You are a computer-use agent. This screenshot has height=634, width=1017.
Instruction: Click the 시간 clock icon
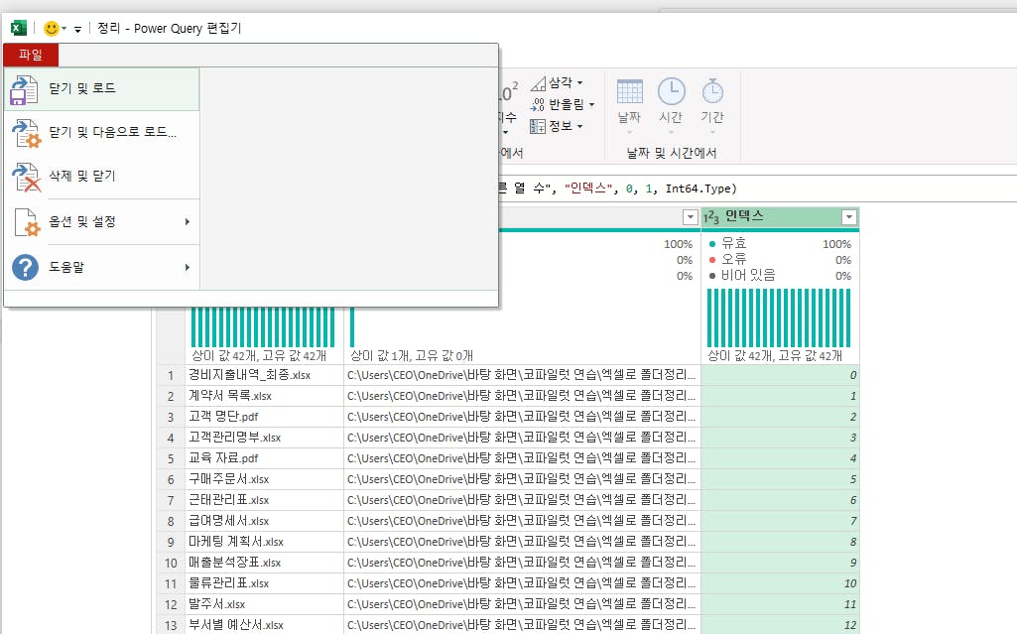pyautogui.click(x=671, y=102)
